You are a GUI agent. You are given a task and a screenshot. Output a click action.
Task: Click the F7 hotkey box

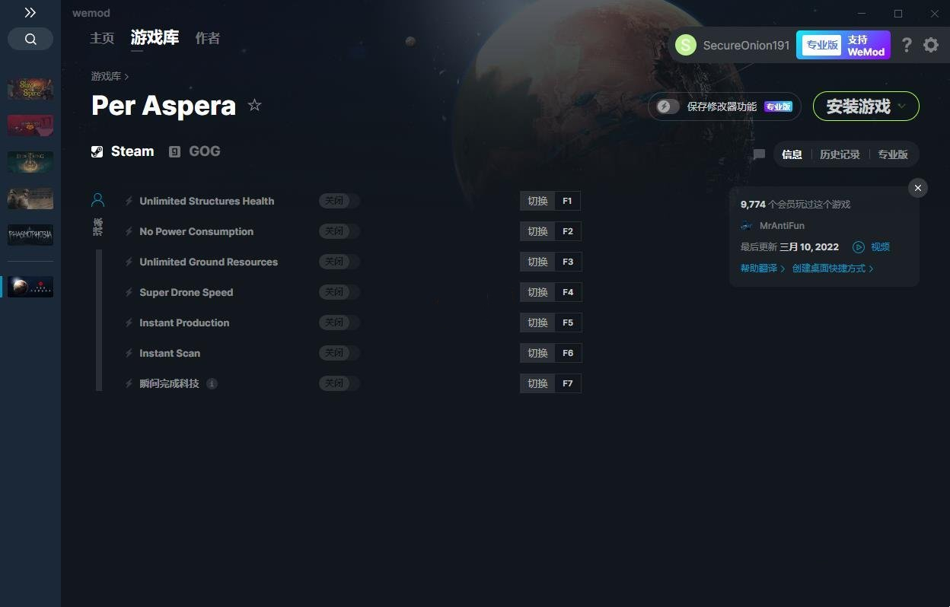[568, 383]
